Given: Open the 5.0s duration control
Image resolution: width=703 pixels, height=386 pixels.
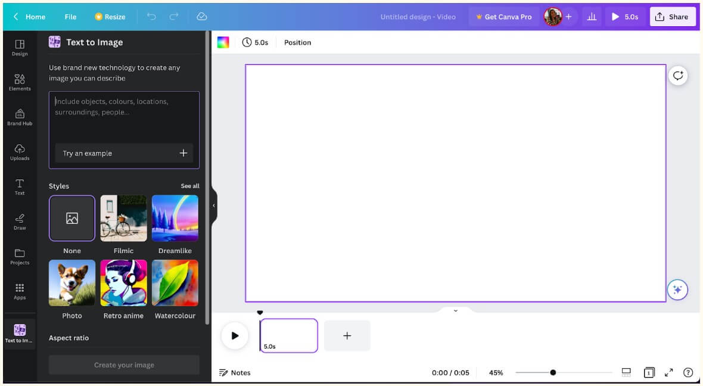Looking at the screenshot, I should tap(256, 42).
